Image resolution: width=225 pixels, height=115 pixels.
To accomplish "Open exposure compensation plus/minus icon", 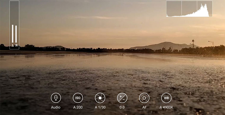I will point(122,98).
